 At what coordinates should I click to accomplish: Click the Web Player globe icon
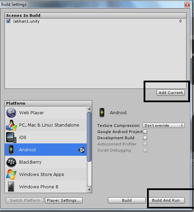(11, 113)
